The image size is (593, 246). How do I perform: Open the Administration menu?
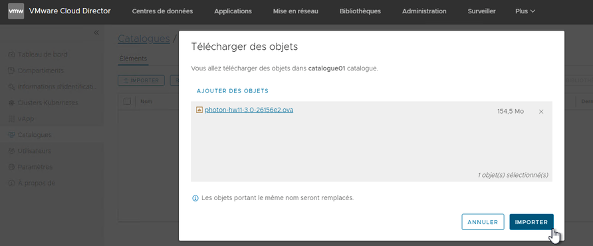pyautogui.click(x=424, y=11)
